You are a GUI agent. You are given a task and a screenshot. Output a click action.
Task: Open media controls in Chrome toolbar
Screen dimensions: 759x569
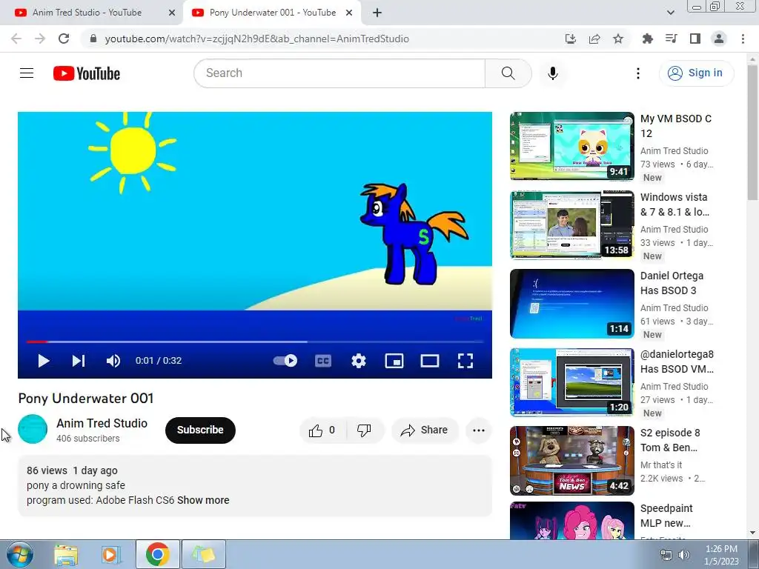coord(671,39)
